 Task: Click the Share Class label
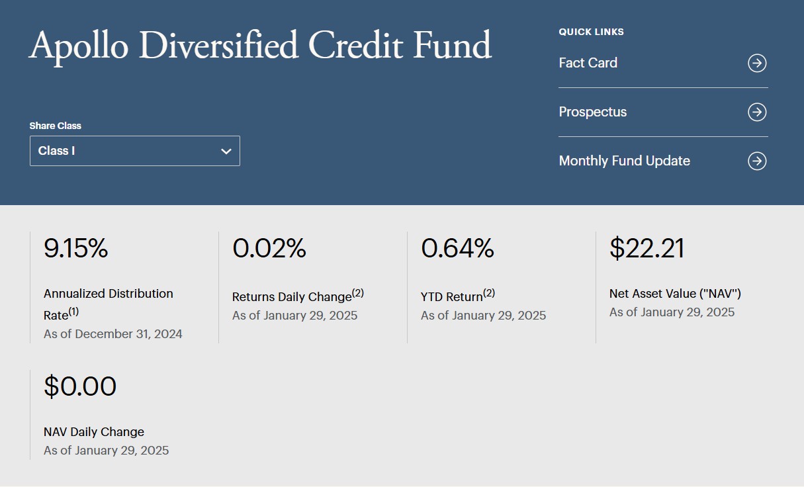56,126
